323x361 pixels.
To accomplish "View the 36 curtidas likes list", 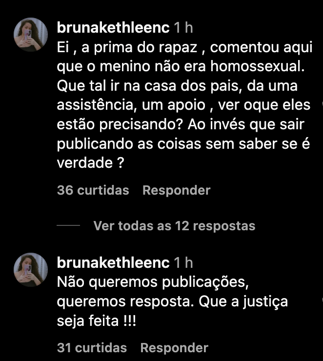I will pos(93,190).
